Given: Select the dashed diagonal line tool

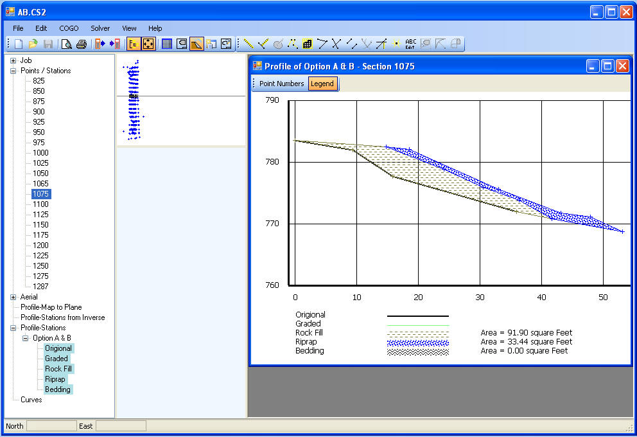Looking at the screenshot, I should tap(352, 44).
